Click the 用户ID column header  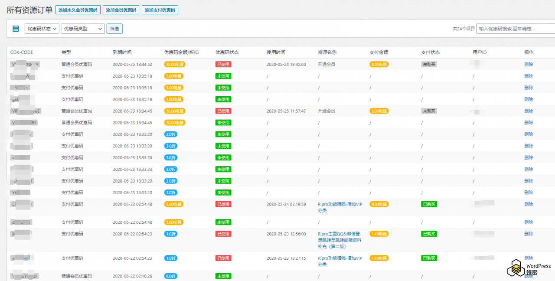(480, 52)
